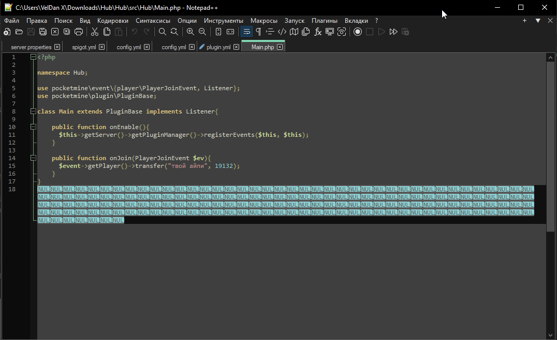Image resolution: width=557 pixels, height=340 pixels.
Task: Click line 15 with the transfer call
Action: 150,166
